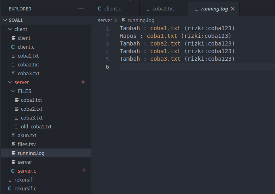Click '(rizki:coba123)' on line 4
Viewport: 275px width, 194px height.
(209, 51)
